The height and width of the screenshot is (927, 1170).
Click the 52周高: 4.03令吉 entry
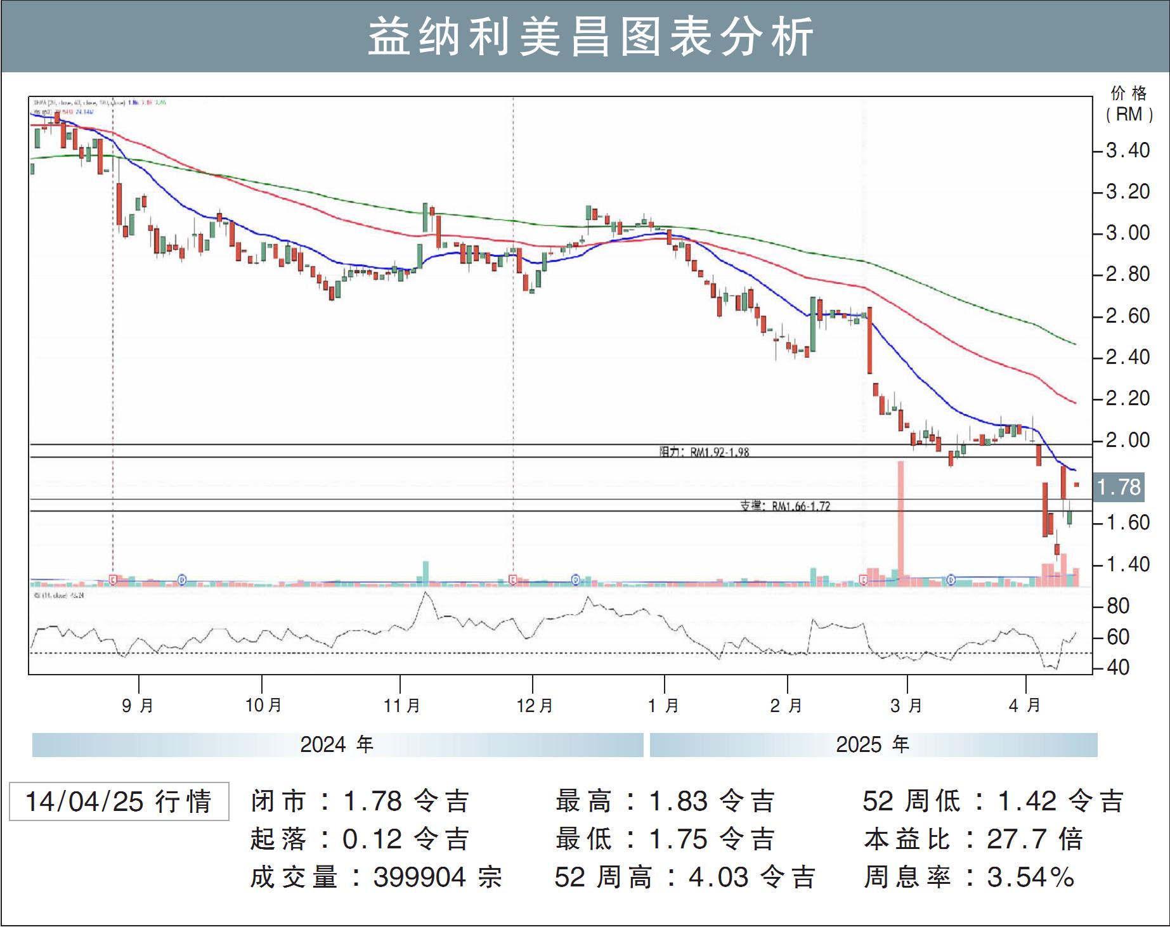[x=685, y=878]
